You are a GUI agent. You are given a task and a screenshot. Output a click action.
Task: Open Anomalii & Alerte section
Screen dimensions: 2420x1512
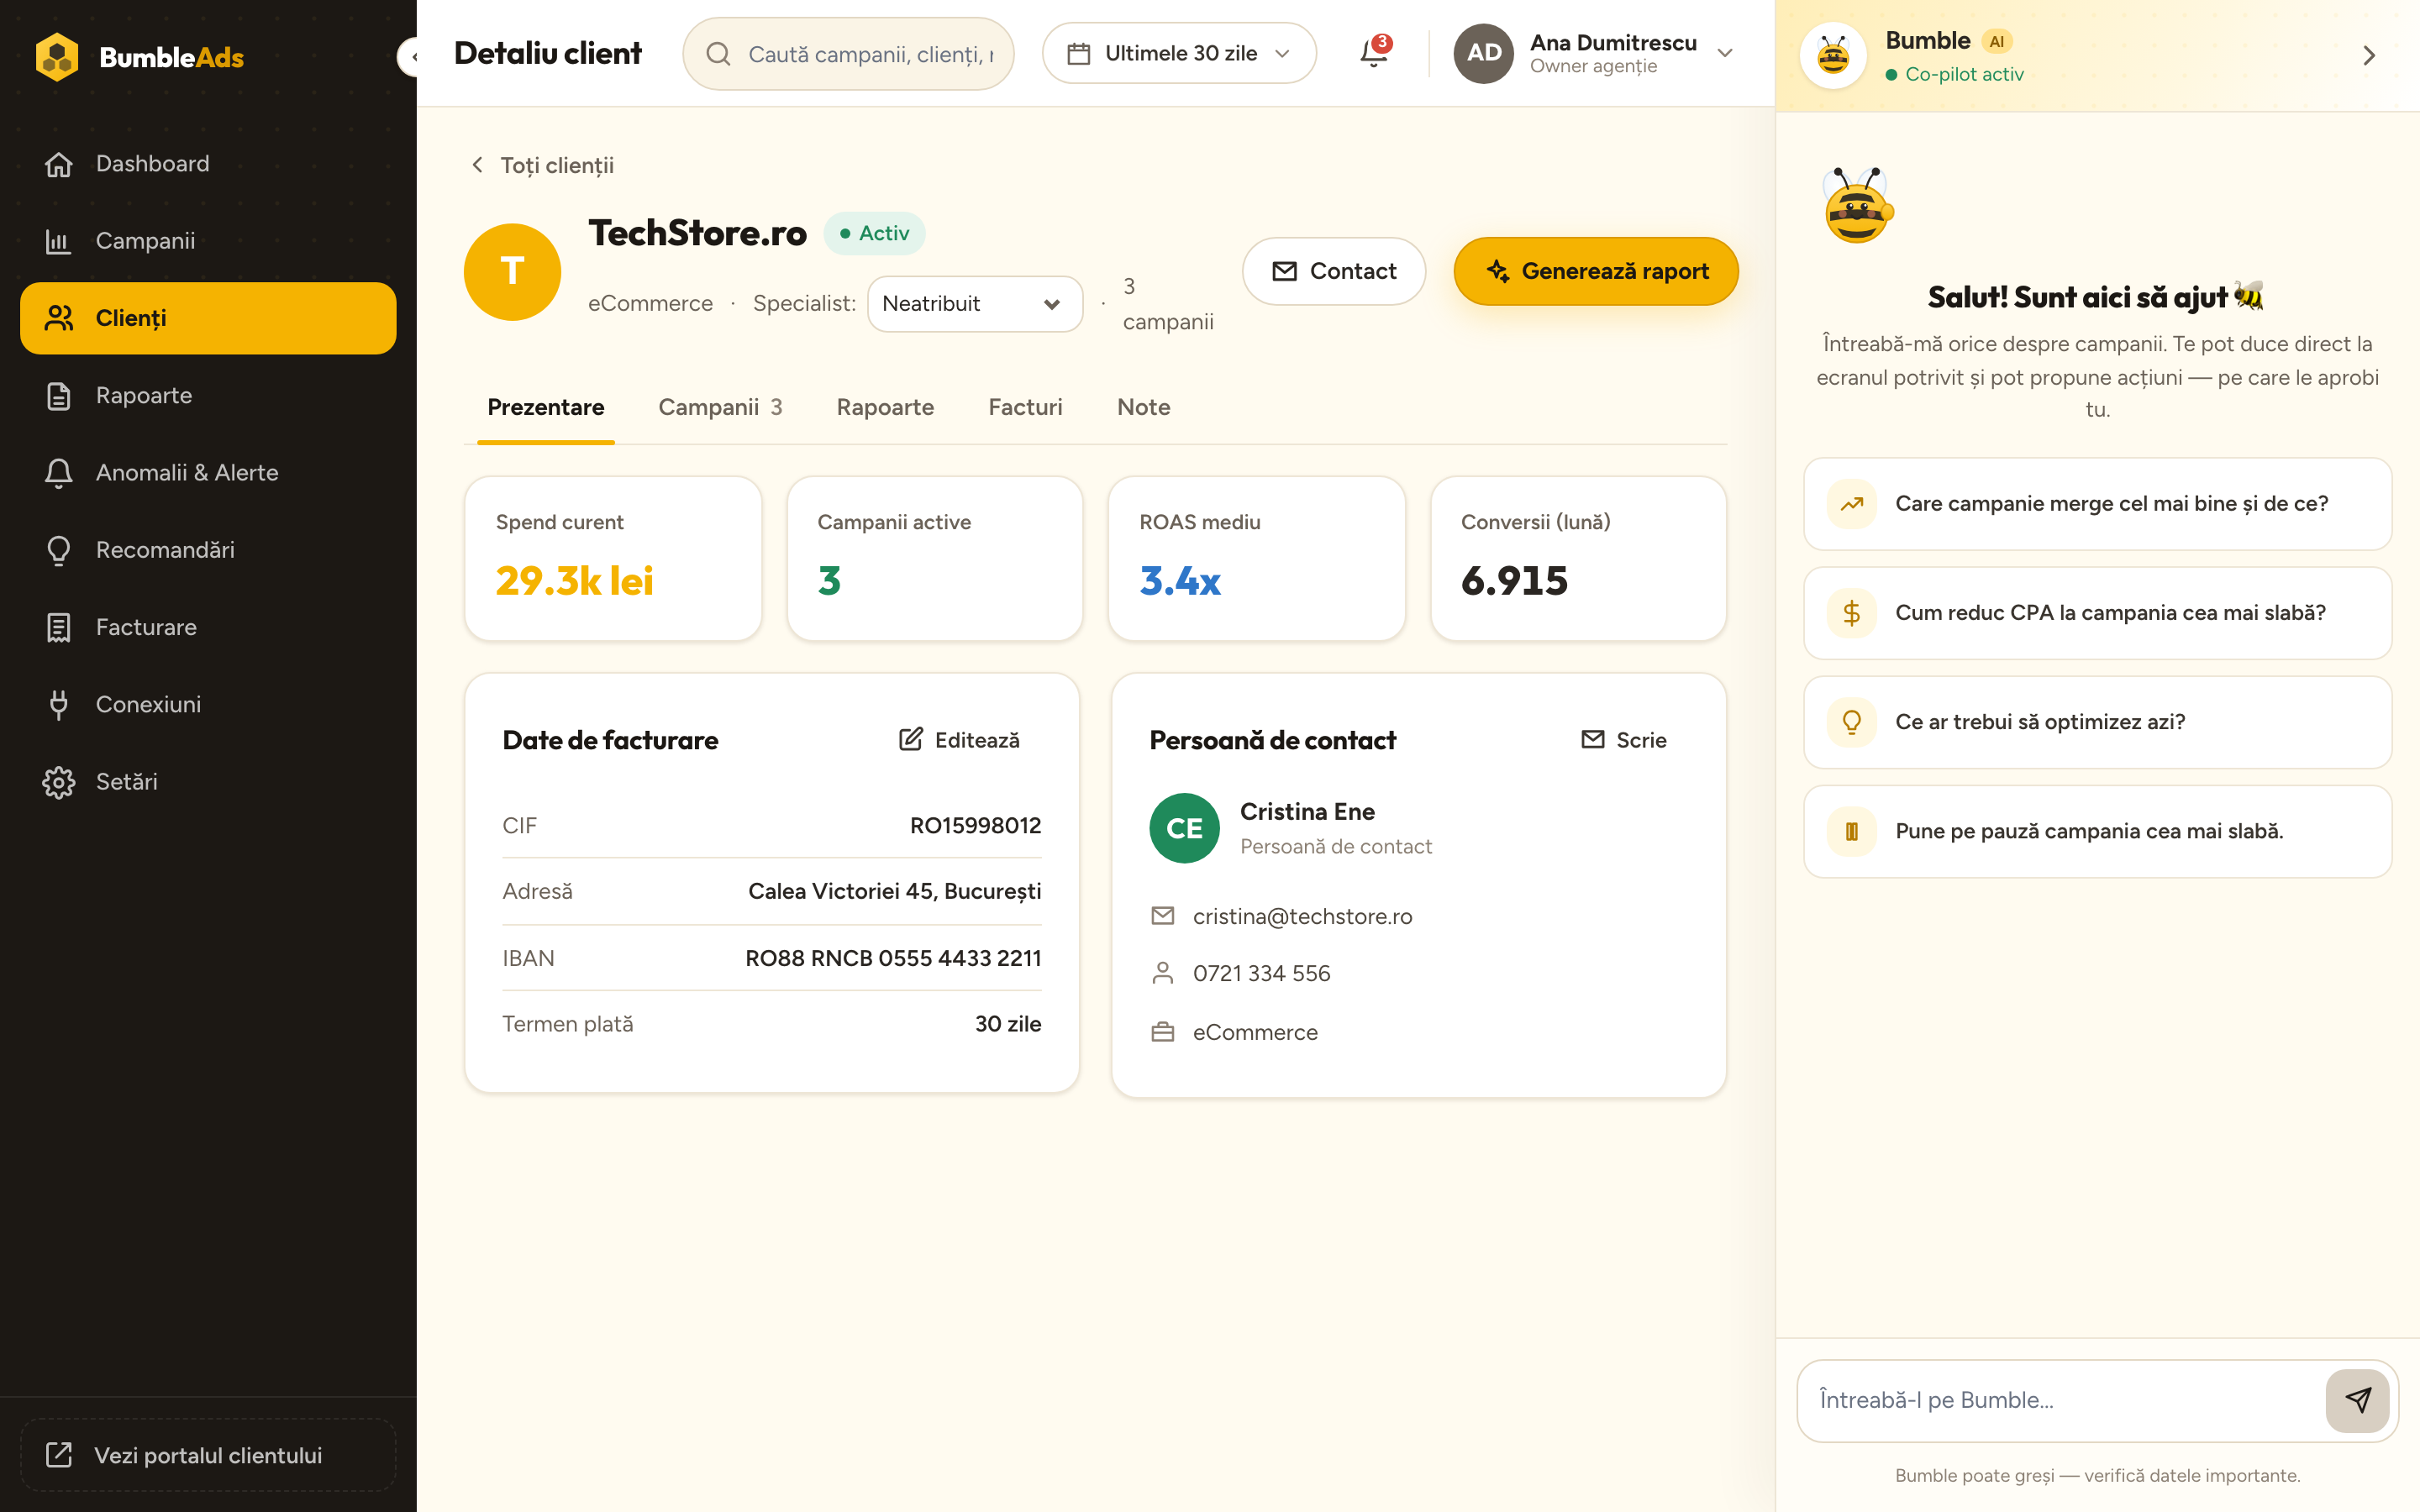tap(208, 472)
